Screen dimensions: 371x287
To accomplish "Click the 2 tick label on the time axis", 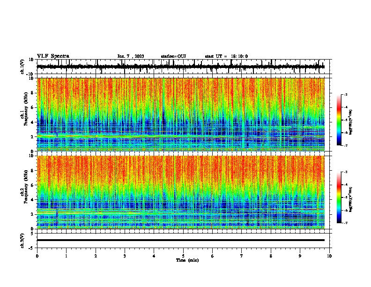I will pyautogui.click(x=96, y=256).
